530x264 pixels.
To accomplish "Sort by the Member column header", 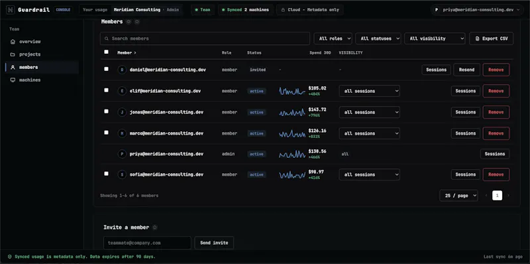I will (127, 53).
